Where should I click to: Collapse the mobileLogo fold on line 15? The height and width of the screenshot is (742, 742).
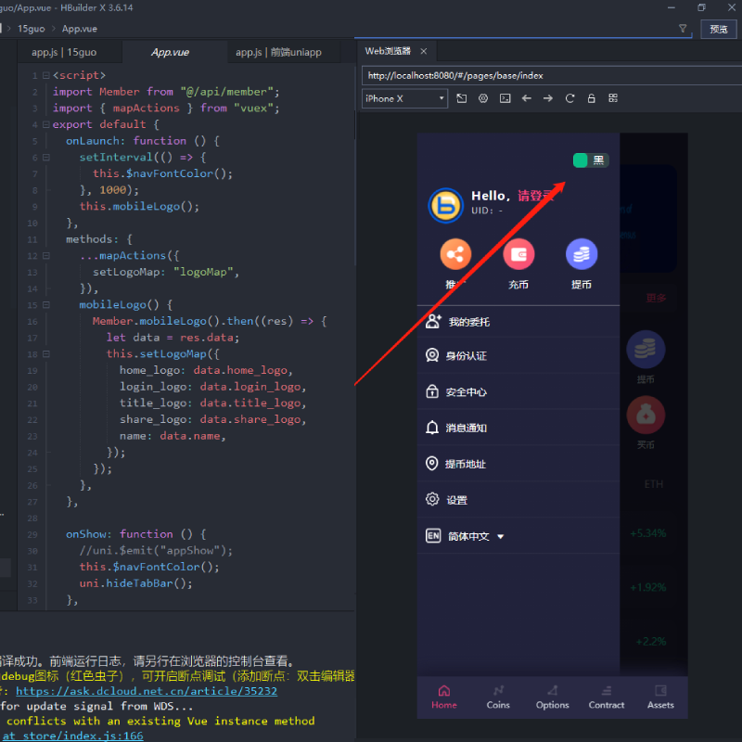click(45, 304)
